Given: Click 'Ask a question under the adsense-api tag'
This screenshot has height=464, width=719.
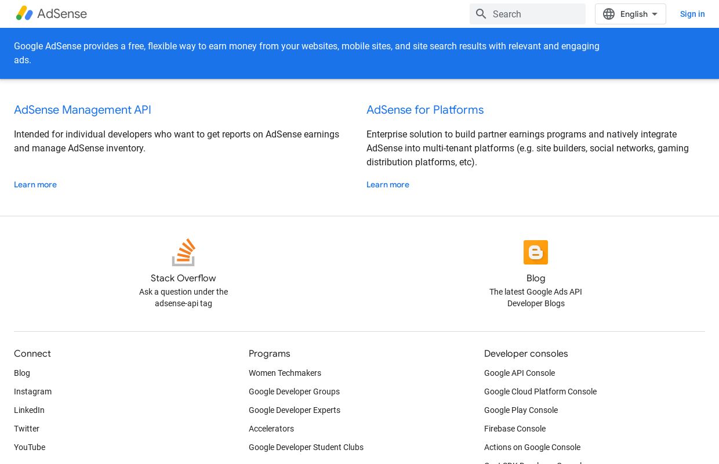Looking at the screenshot, I should click(183, 298).
